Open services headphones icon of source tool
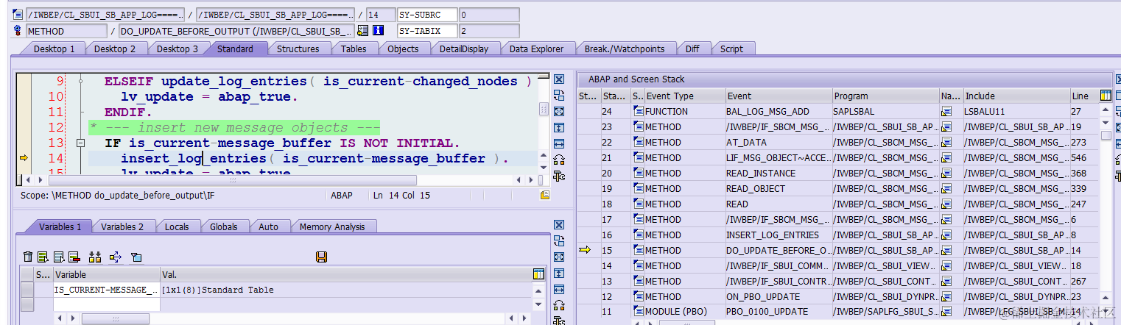The image size is (1121, 325). pyautogui.click(x=559, y=160)
